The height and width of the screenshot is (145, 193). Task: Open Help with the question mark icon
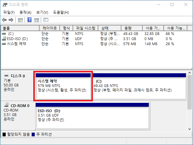coord(30,20)
